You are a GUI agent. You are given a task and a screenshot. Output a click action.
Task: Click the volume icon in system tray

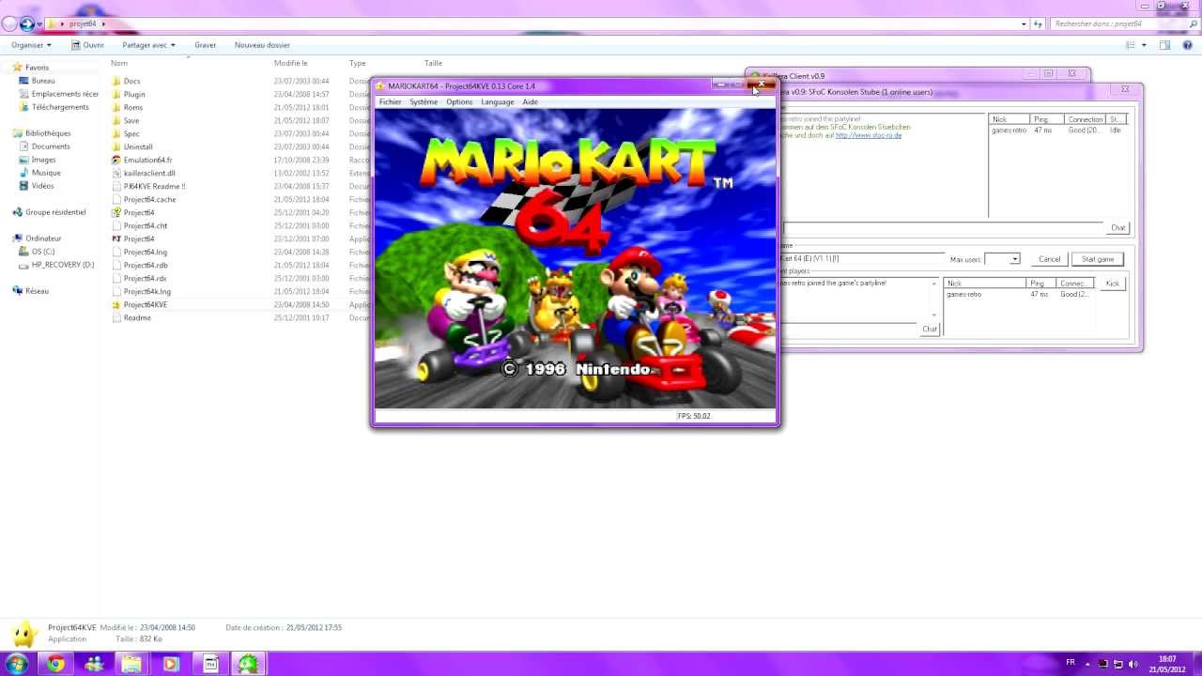[1133, 664]
